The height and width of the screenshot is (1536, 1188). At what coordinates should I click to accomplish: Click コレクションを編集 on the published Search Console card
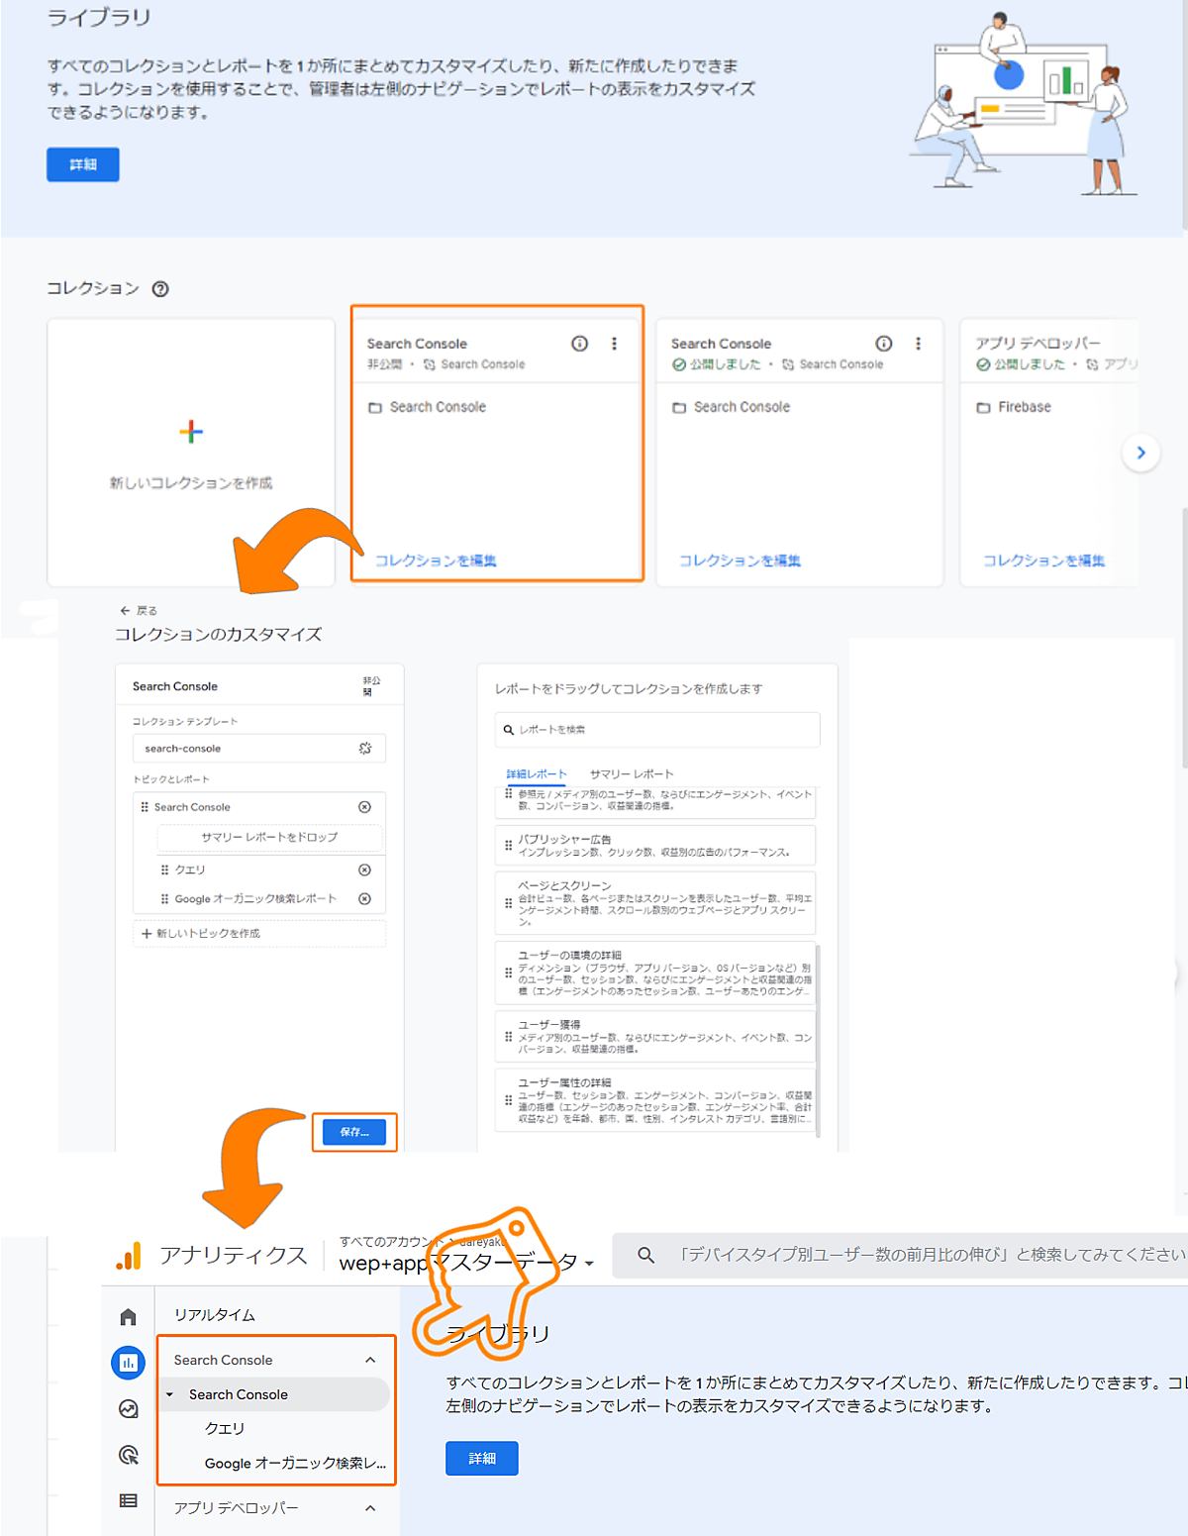740,561
